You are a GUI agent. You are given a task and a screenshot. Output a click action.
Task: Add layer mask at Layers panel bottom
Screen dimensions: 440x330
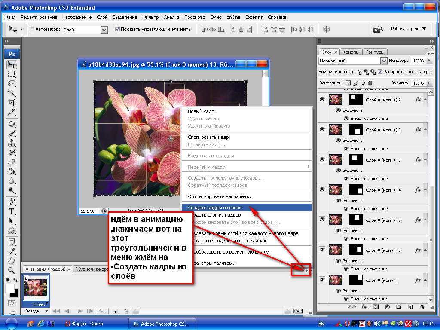376,307
